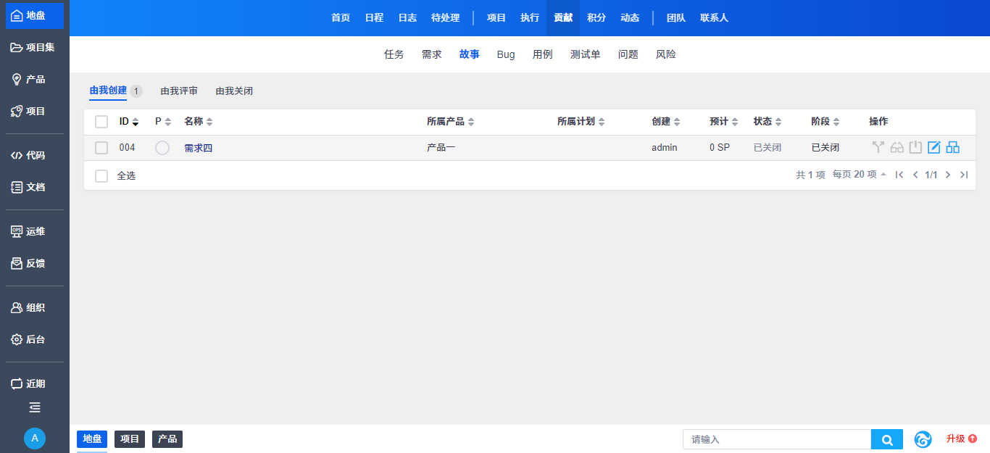Go to the last page
This screenshot has height=453, width=990.
click(x=963, y=175)
